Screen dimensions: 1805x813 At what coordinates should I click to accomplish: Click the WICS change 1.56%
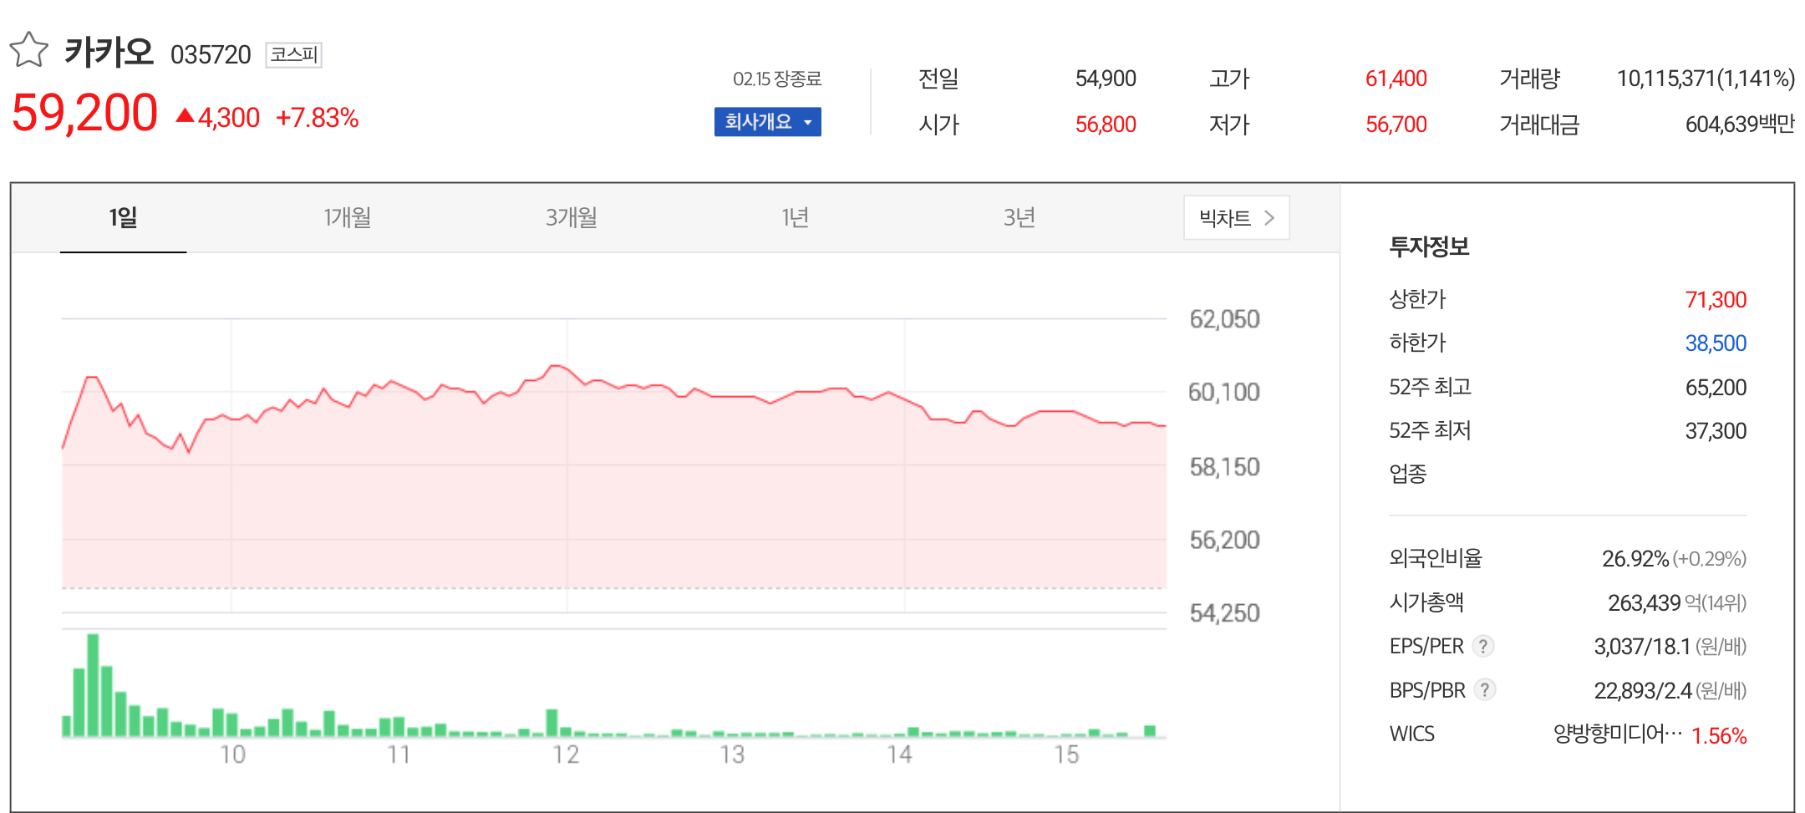tap(1719, 736)
